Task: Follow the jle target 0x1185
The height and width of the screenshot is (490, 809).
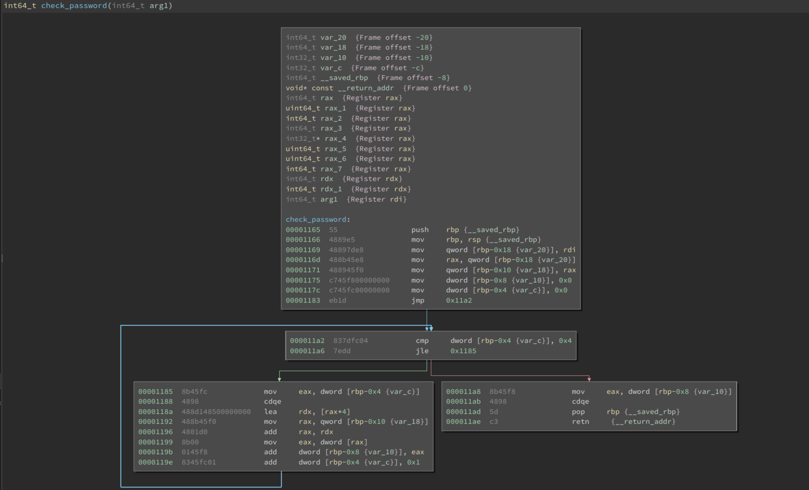Action: point(463,351)
